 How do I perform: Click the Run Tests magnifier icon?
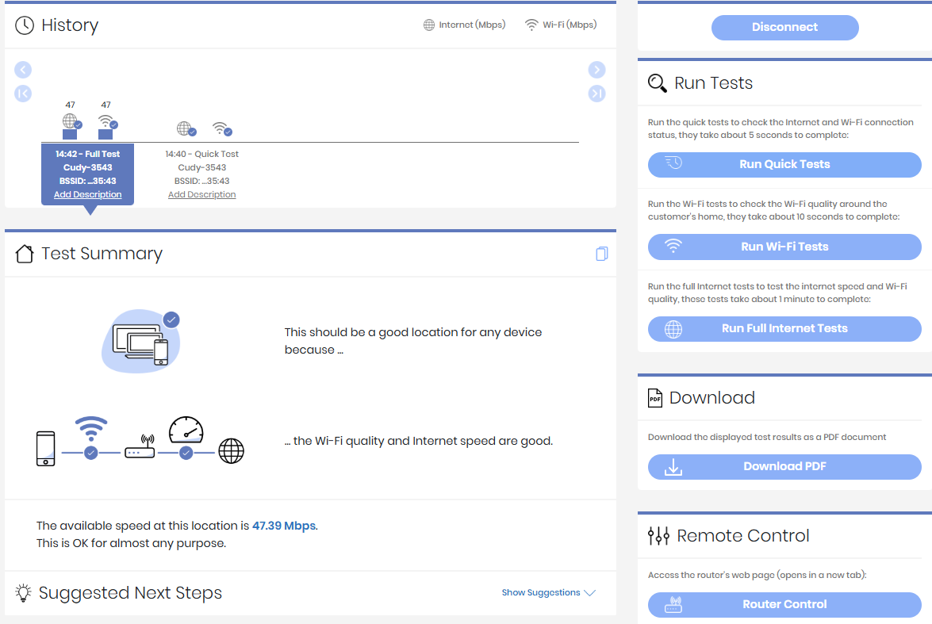pyautogui.click(x=657, y=82)
